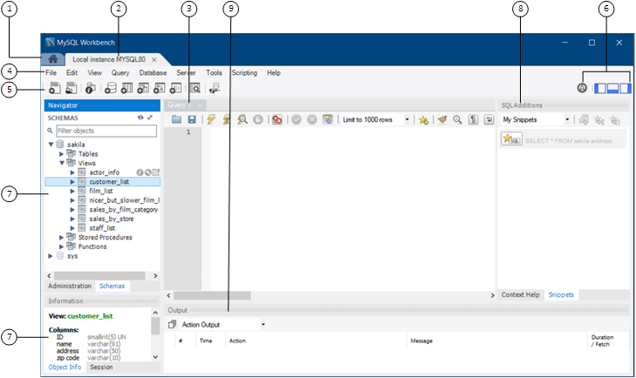Click the search table data icon
This screenshot has height=378, width=636.
[x=195, y=88]
